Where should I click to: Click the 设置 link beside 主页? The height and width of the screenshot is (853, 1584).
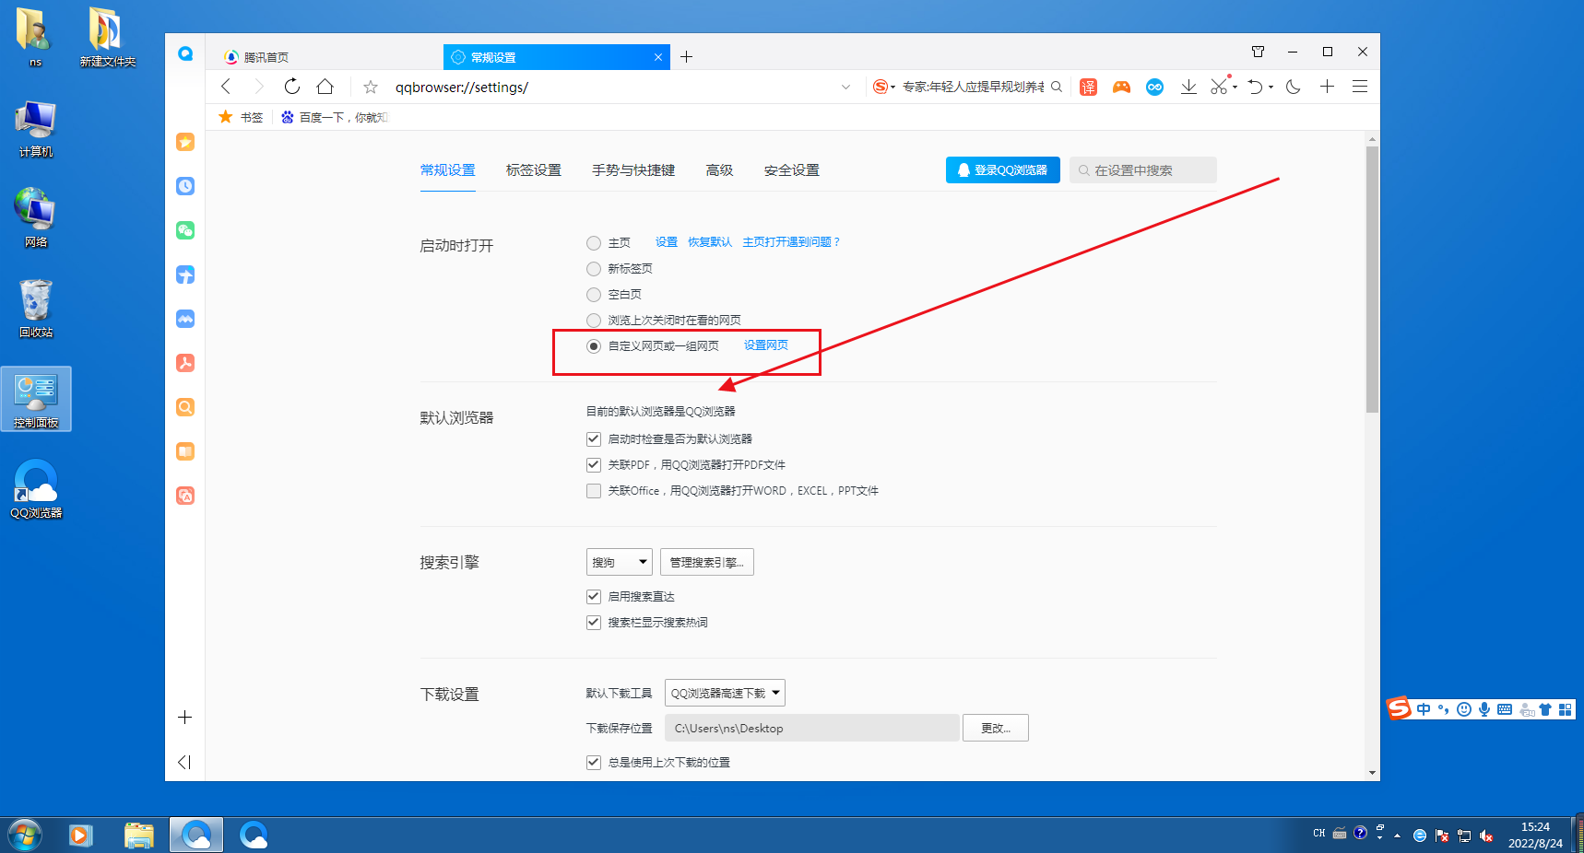point(667,242)
